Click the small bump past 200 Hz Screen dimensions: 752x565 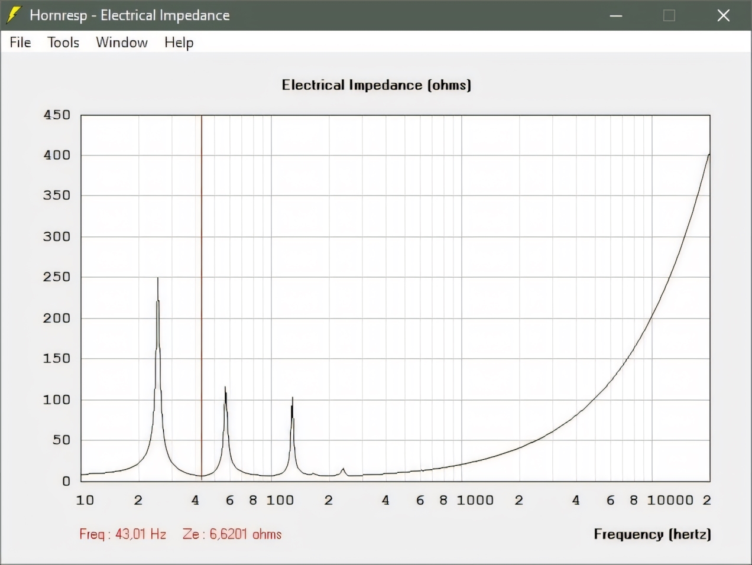343,469
